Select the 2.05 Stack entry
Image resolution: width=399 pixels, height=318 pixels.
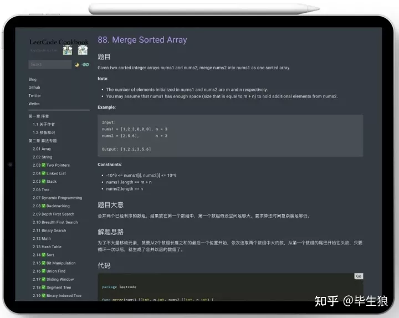tap(44, 181)
